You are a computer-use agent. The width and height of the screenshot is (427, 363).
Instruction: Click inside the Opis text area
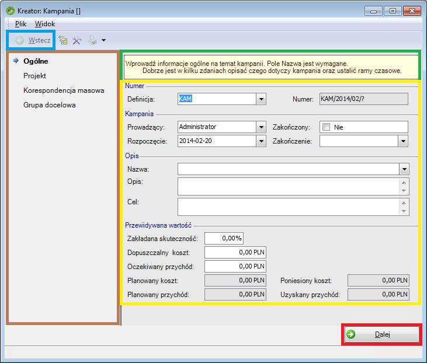(288, 186)
